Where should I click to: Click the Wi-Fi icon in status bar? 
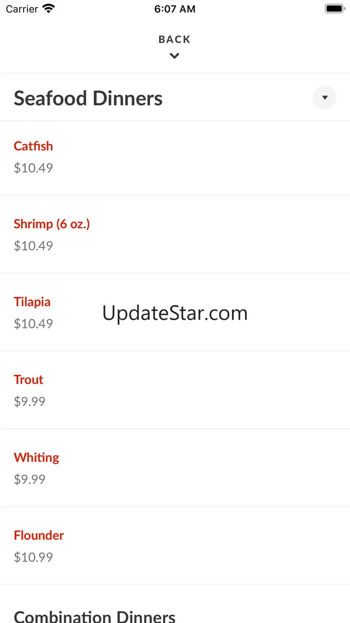point(48,9)
